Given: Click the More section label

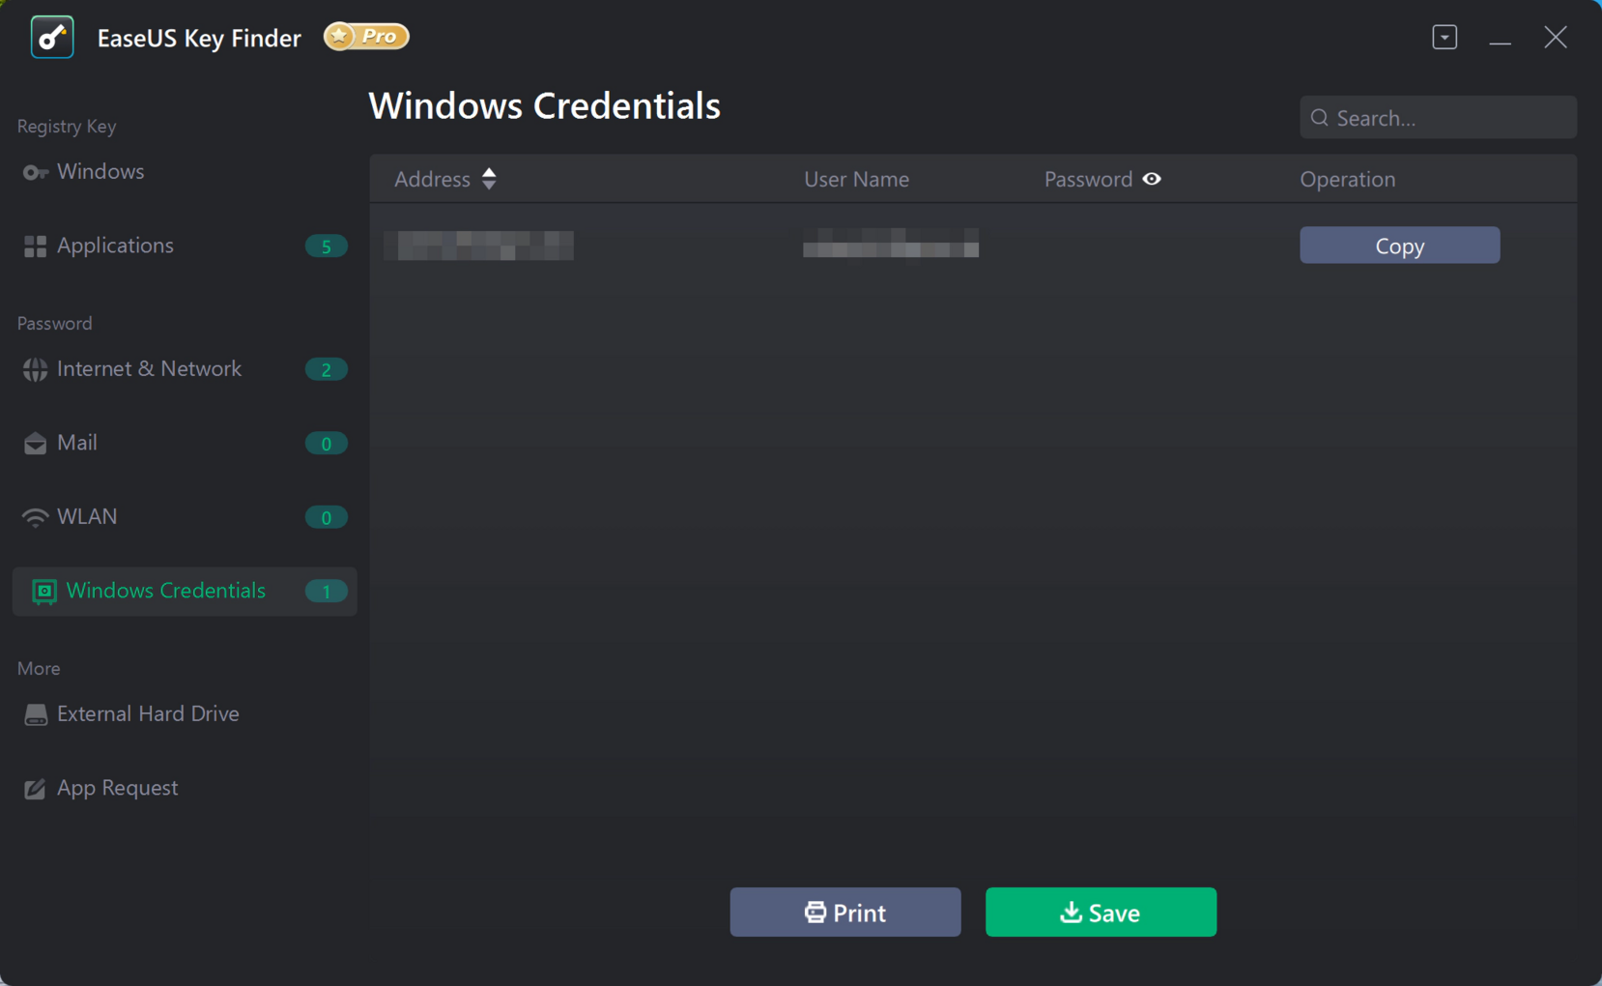Looking at the screenshot, I should tap(39, 669).
